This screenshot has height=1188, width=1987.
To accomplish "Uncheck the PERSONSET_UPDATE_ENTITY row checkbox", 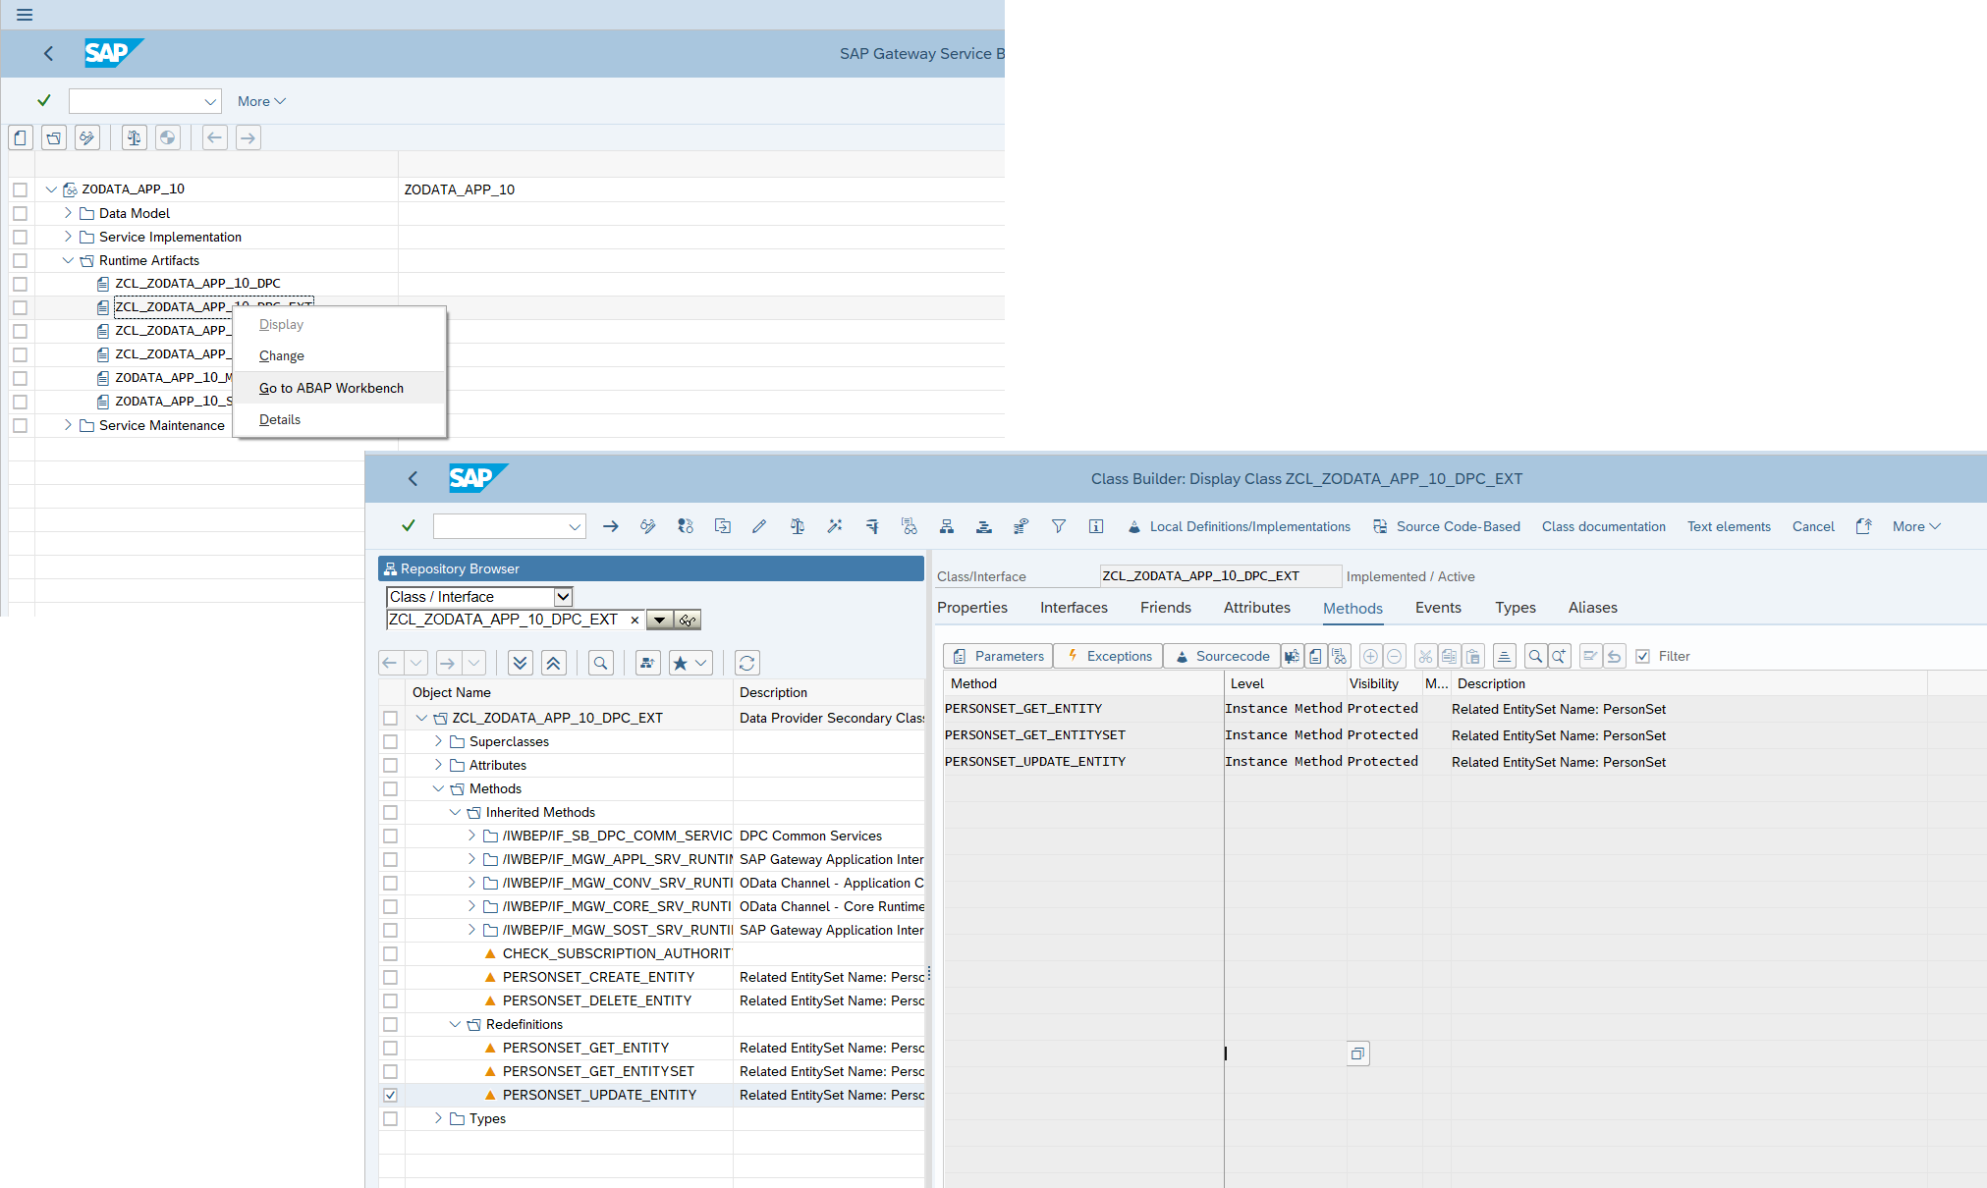I will click(x=391, y=1095).
